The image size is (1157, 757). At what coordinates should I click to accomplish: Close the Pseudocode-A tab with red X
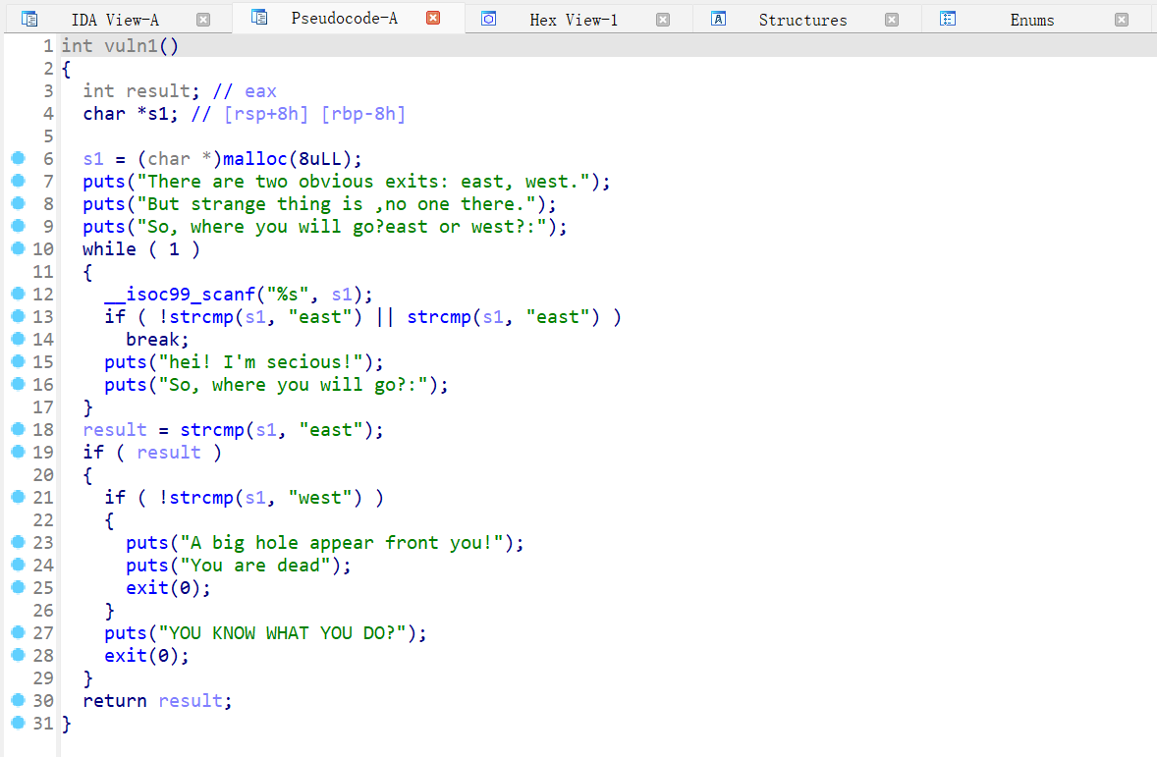click(x=433, y=18)
